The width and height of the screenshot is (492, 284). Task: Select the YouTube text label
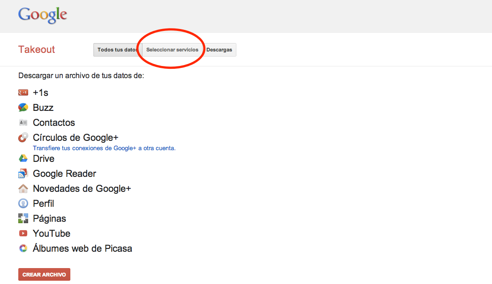(52, 233)
